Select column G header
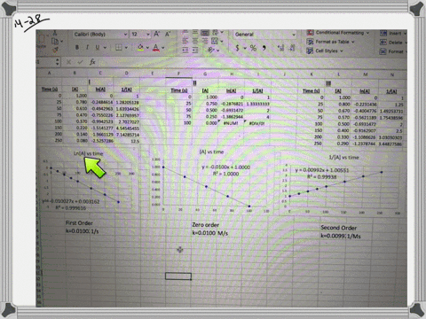Image resolution: width=426 pixels, height=319 pixels. coord(205,74)
